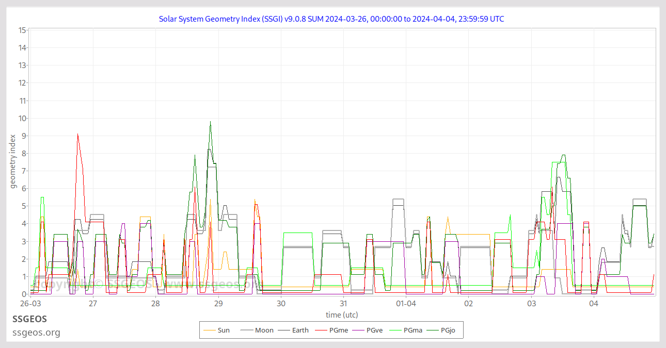This screenshot has height=348, width=666.
Task: Select the PGve legend label
Action: click(x=374, y=330)
